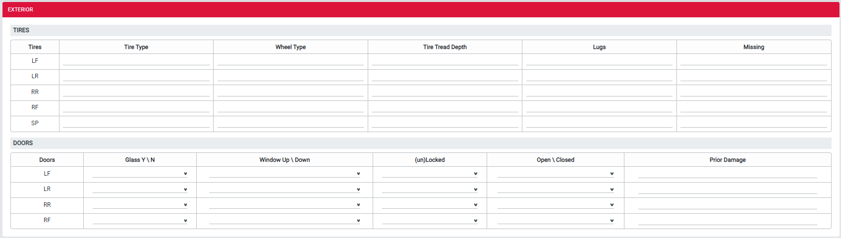
Task: Activate the Lugs field for RF tire
Action: point(599,108)
